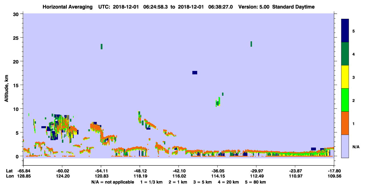The width and height of the screenshot is (371, 190).
Task: Click the bright green color bar segment labeled 2
Action: (x=345, y=100)
